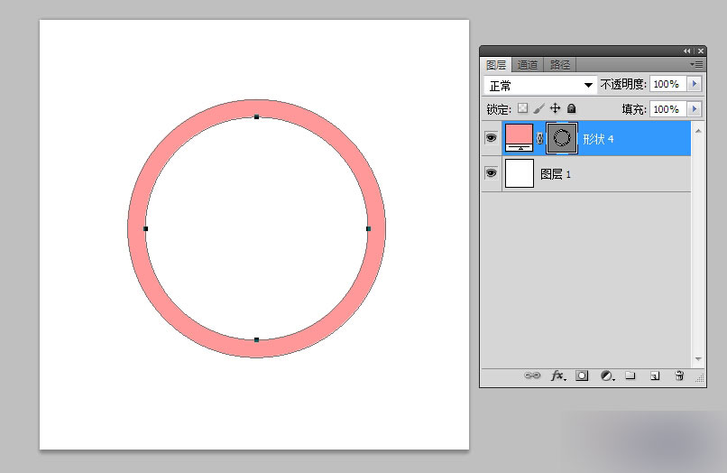Screen dimensions: 727x473
Task: Create a new layer group folder
Action: [x=630, y=375]
